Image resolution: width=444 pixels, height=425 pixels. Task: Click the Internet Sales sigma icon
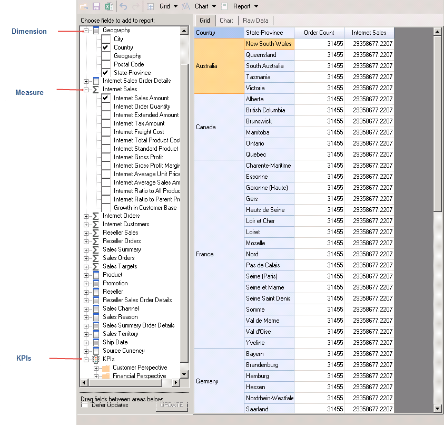click(96, 90)
